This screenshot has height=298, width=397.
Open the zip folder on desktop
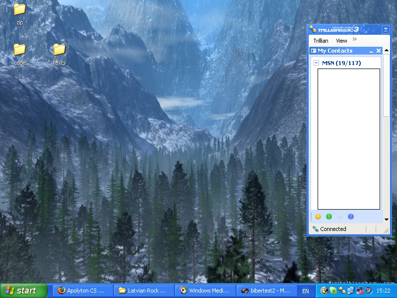click(x=20, y=9)
